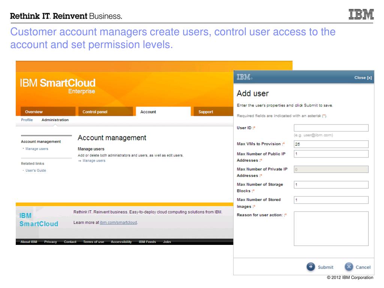Open the Overview tab
The width and height of the screenshot is (384, 288).
pyautogui.click(x=48, y=111)
